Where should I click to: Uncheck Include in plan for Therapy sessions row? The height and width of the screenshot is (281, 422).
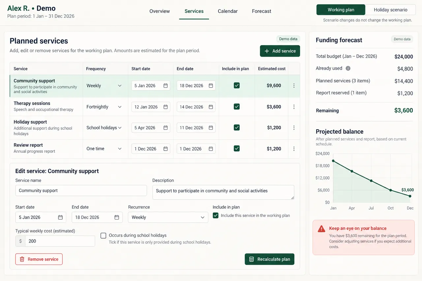(236, 106)
